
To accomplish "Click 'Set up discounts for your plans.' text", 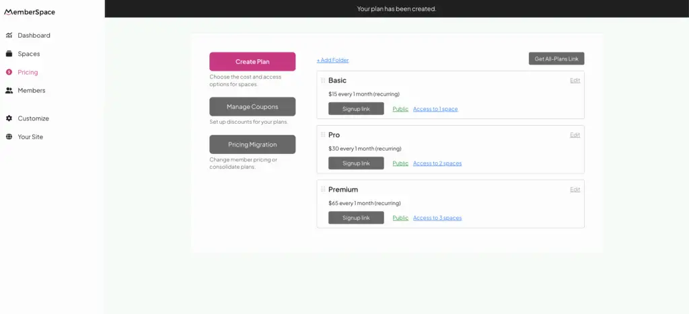I will click(249, 122).
